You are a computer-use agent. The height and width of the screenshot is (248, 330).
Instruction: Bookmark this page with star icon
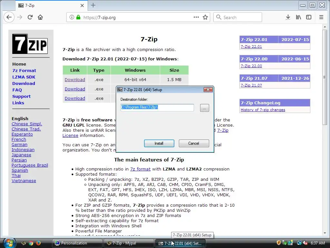(x=205, y=17)
